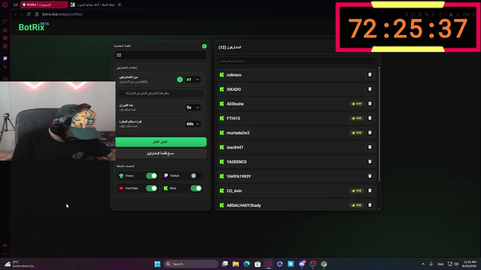Click the keyword input field containing 22
The height and width of the screenshot is (270, 481).
click(x=160, y=55)
